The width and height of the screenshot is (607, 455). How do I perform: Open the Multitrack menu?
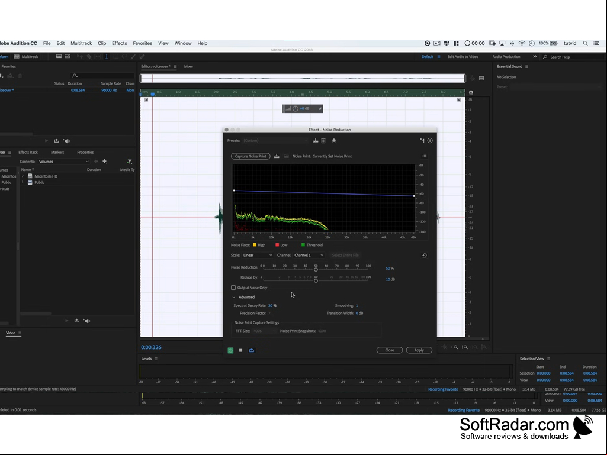click(81, 43)
